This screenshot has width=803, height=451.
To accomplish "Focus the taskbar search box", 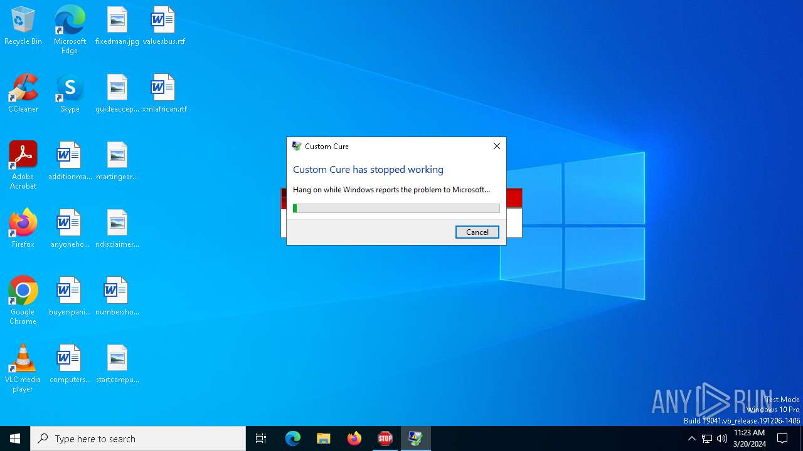I will point(138,438).
